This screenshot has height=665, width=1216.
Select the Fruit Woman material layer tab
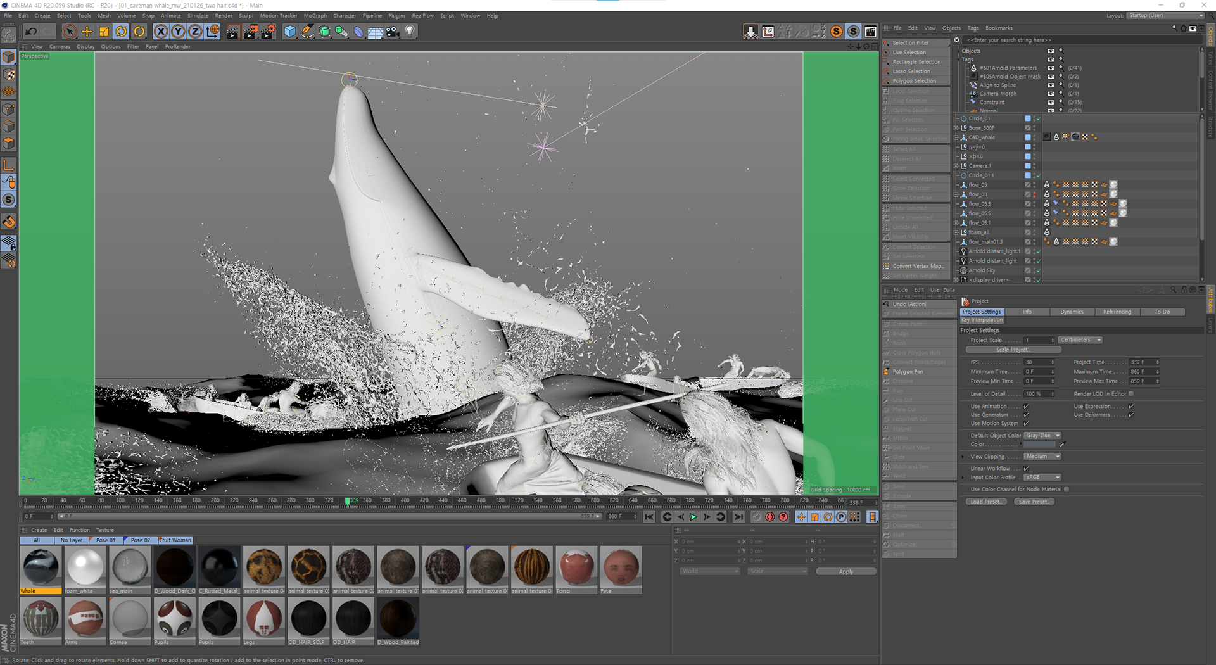coord(175,540)
